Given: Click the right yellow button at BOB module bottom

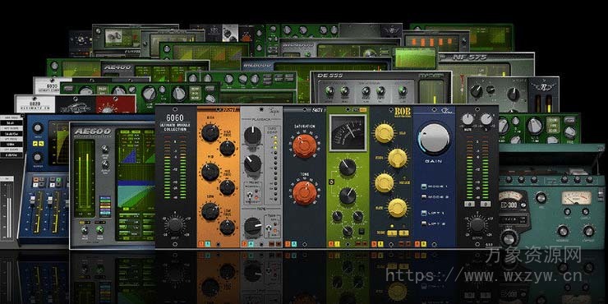Looking at the screenshot, I should pyautogui.click(x=403, y=233).
